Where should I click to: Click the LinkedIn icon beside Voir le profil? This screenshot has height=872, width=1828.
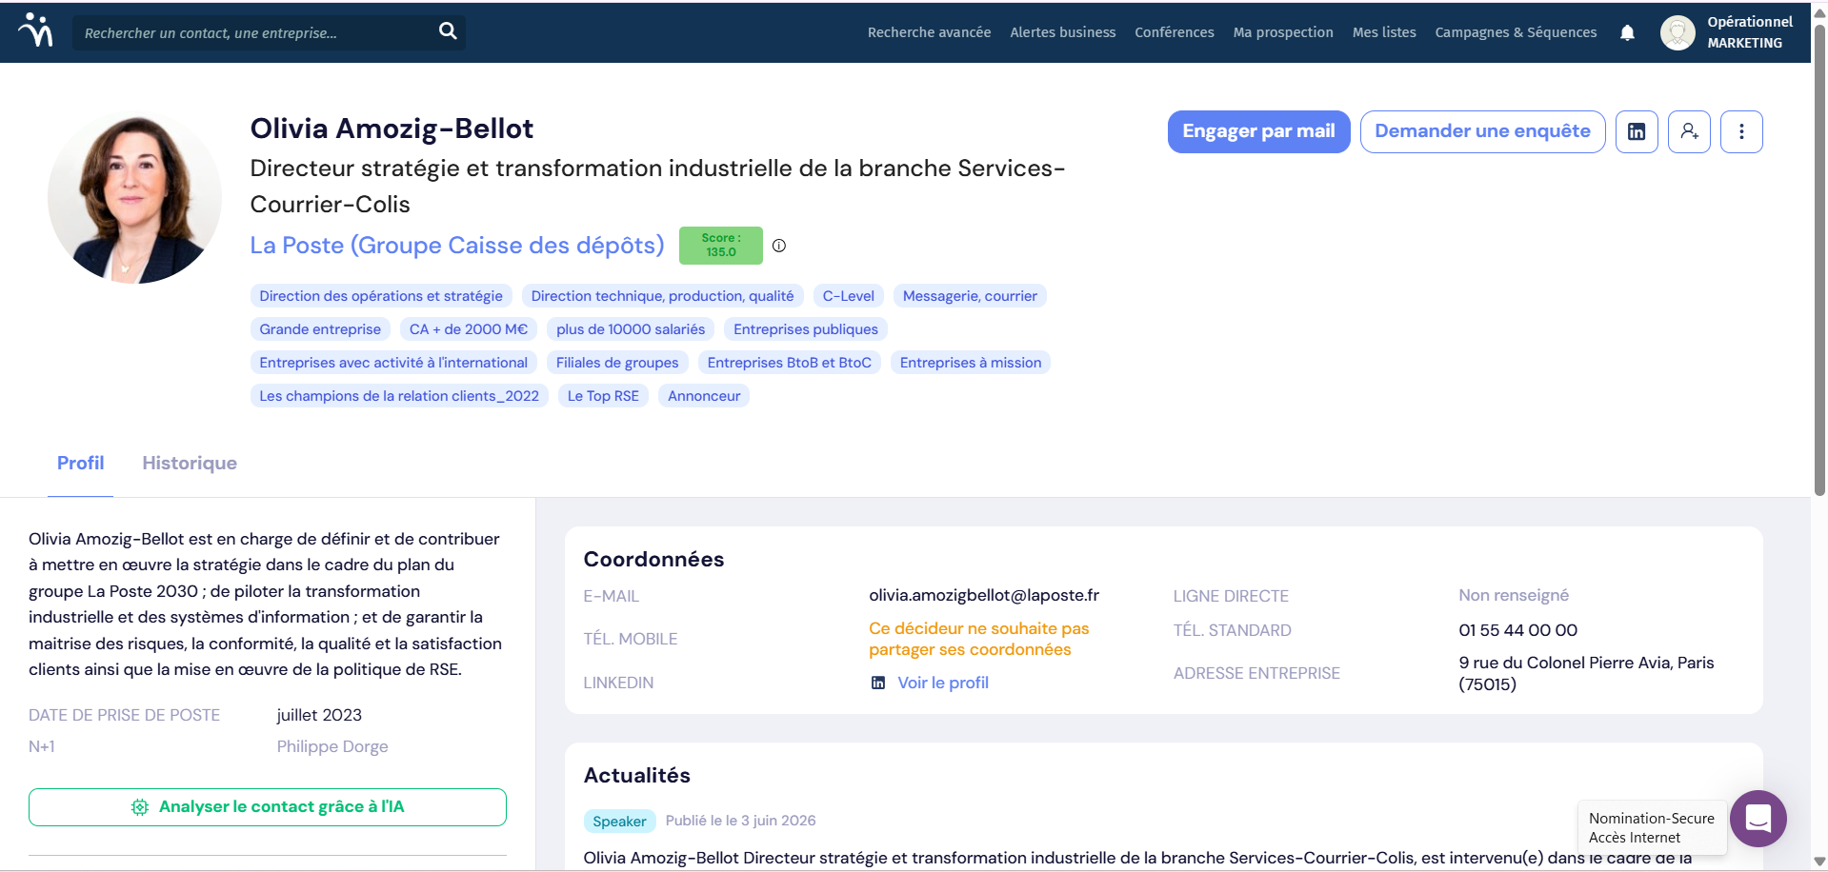(878, 683)
